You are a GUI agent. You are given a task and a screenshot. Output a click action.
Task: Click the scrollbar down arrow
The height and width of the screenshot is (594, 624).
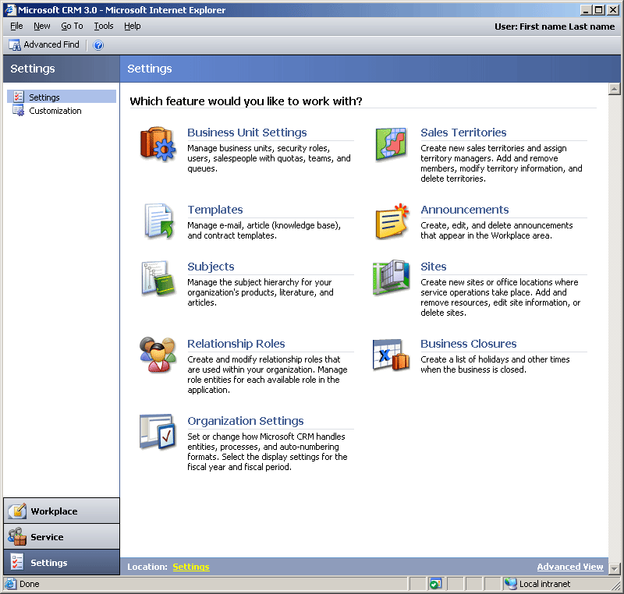[614, 568]
